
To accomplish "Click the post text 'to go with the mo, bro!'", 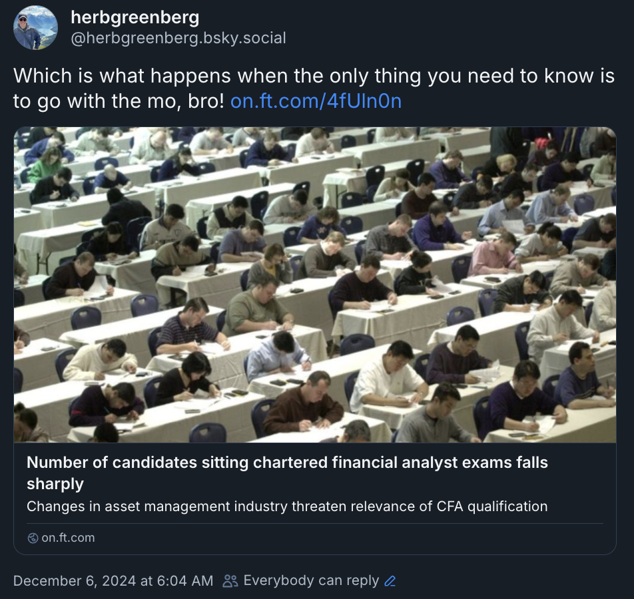I will (119, 101).
